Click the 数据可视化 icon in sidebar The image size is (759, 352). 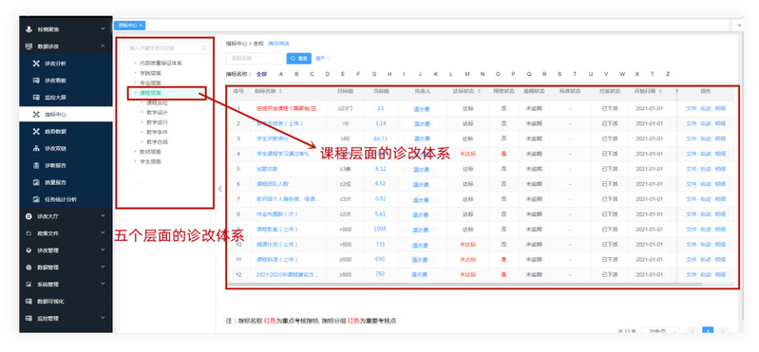click(28, 301)
